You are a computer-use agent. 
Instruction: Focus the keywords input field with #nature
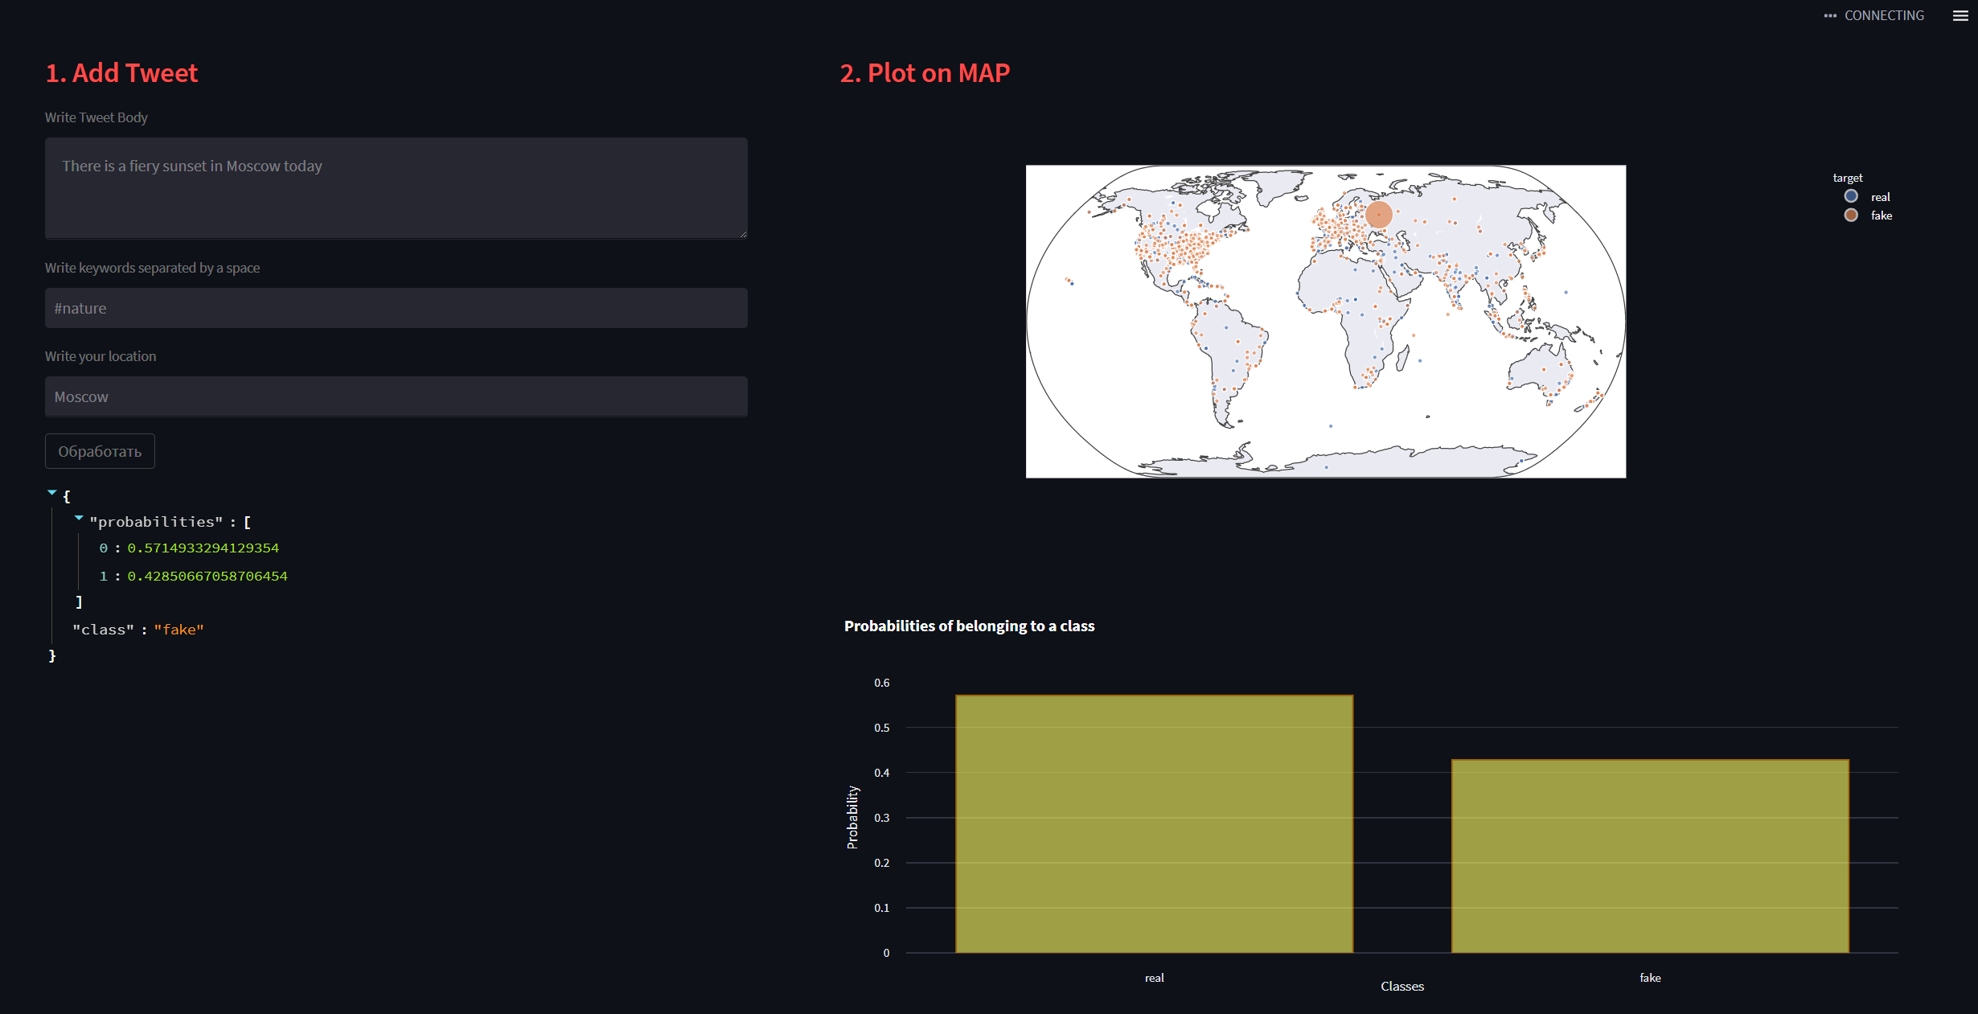point(396,308)
